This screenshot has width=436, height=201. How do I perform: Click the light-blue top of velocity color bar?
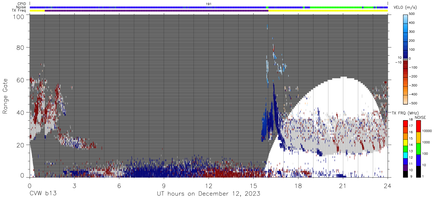(x=405, y=18)
